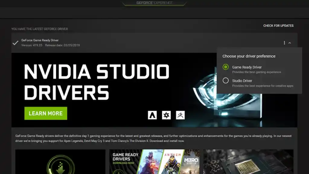309x174 pixels.
Task: Click the shutter-style creative app icon on the banner
Action: coord(166,115)
